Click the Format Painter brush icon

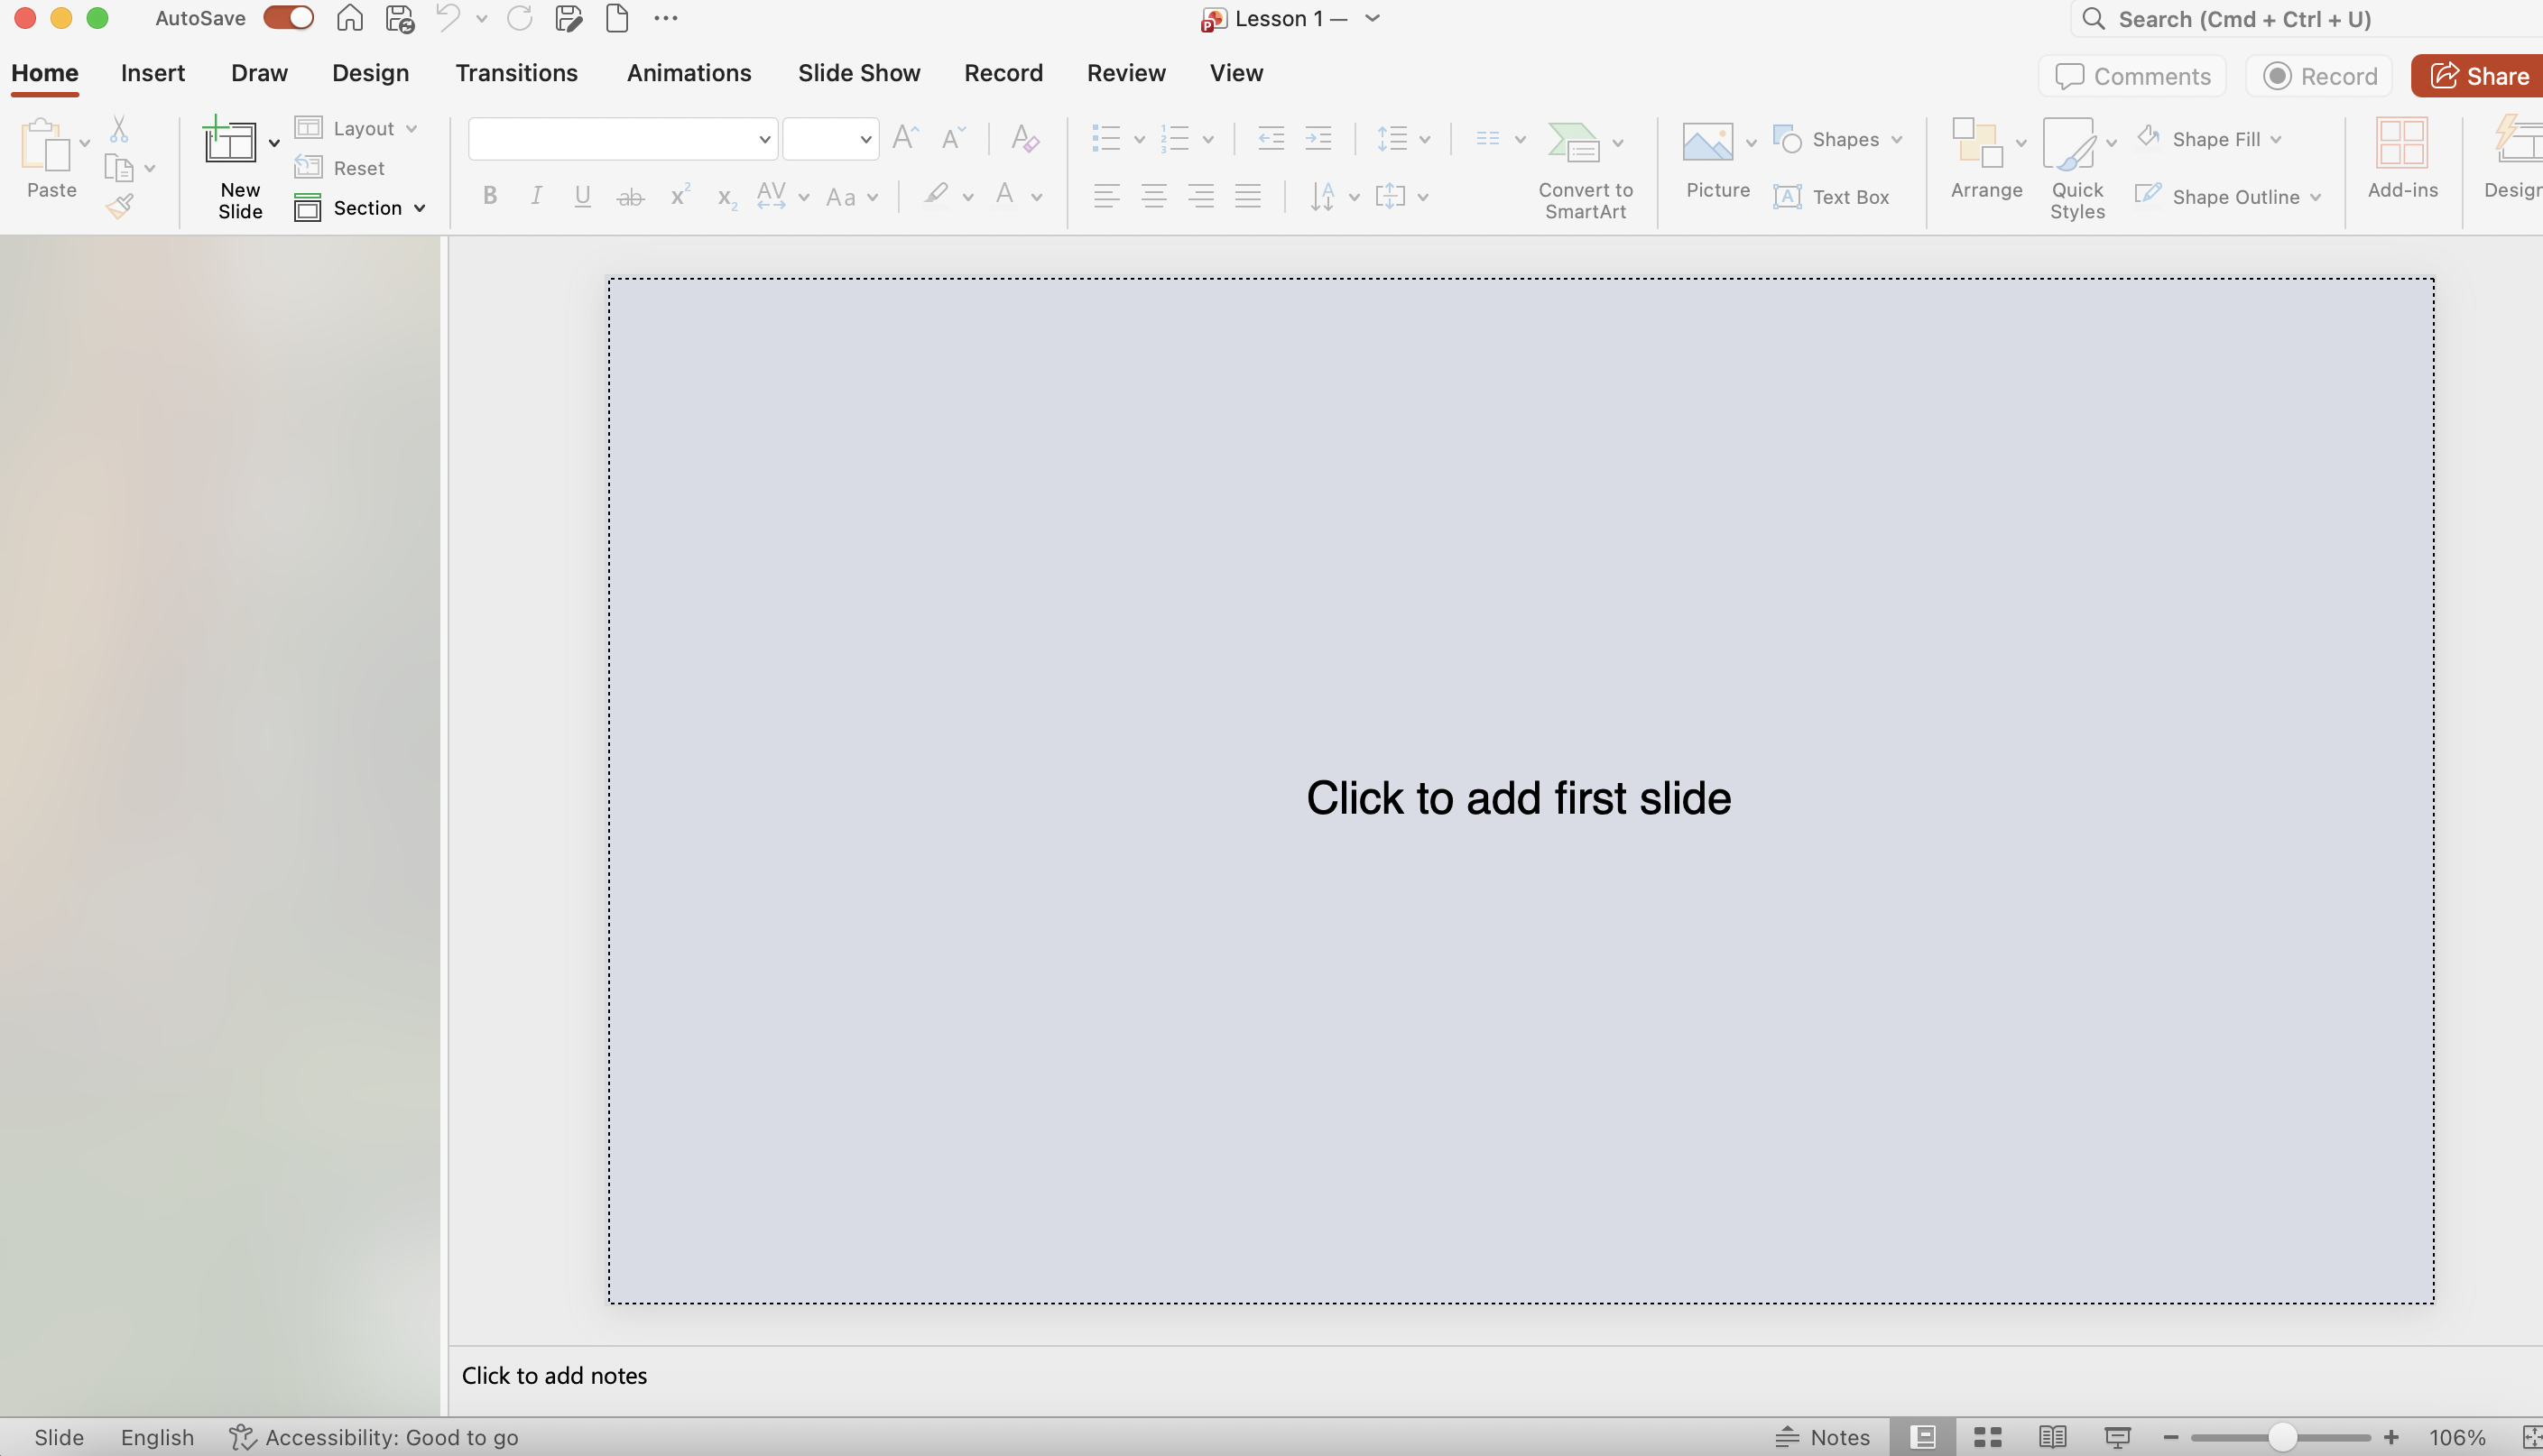click(120, 207)
